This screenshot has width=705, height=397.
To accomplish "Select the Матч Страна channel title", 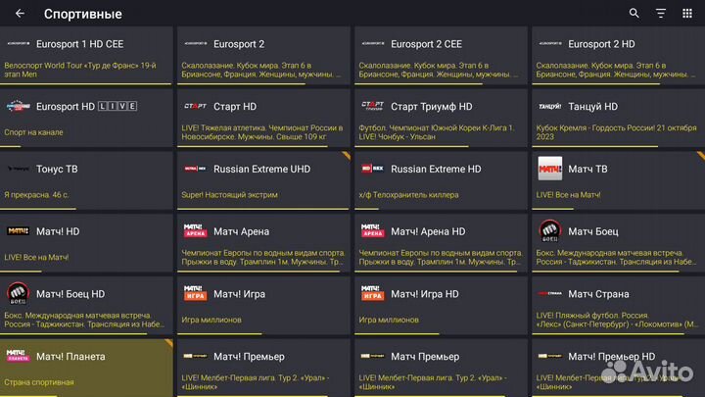I will point(598,294).
